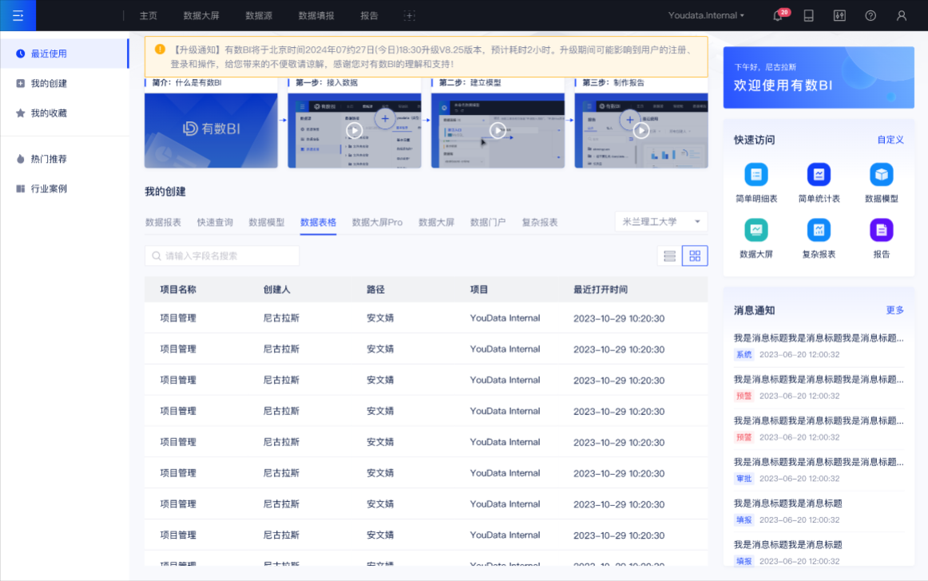Image resolution: width=928 pixels, height=581 pixels.
Task: Click the notification bell icon
Action: tap(778, 16)
